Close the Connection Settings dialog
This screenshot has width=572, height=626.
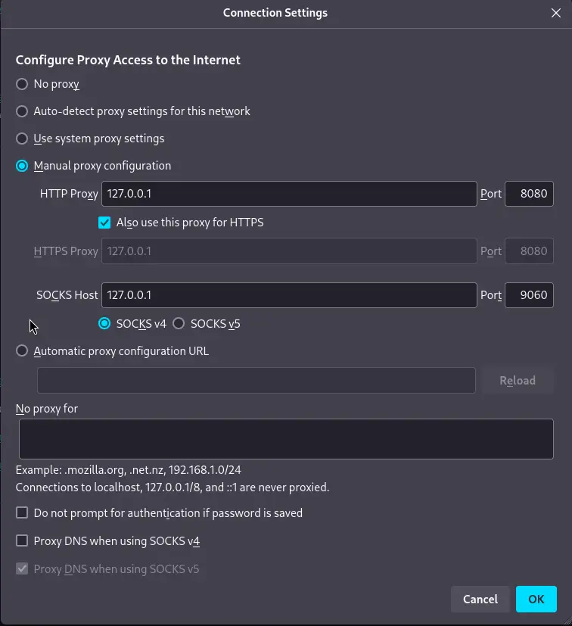coord(555,13)
